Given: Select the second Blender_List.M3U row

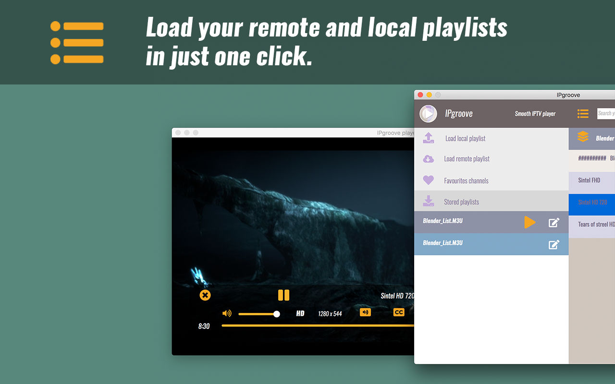Looking at the screenshot, I should click(491, 244).
